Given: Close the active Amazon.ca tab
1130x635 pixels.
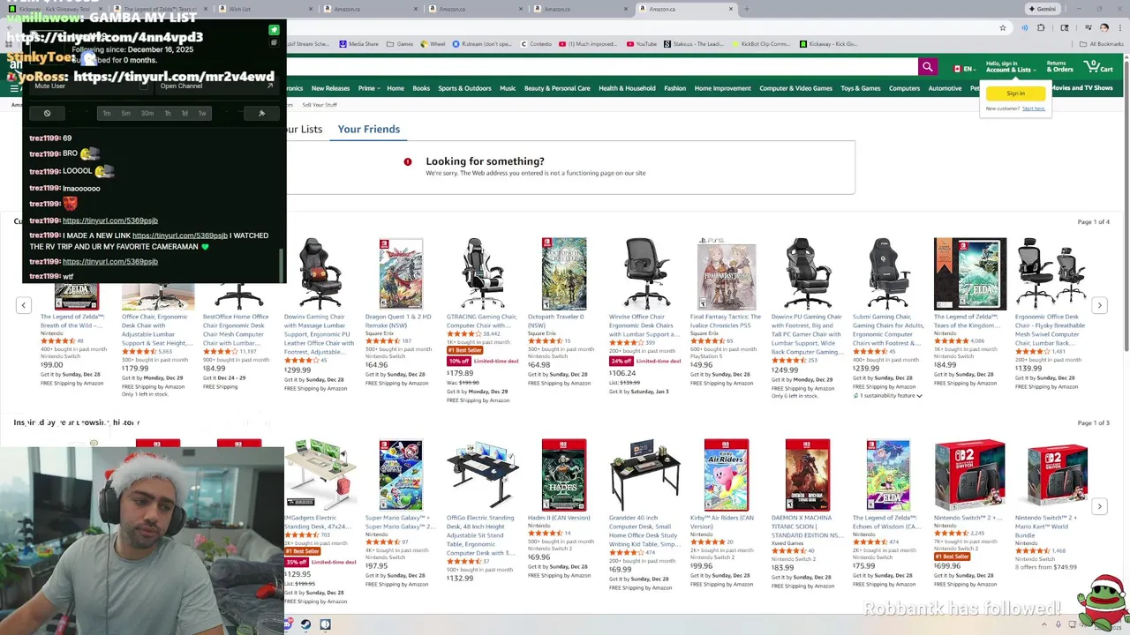Looking at the screenshot, I should coord(731,9).
